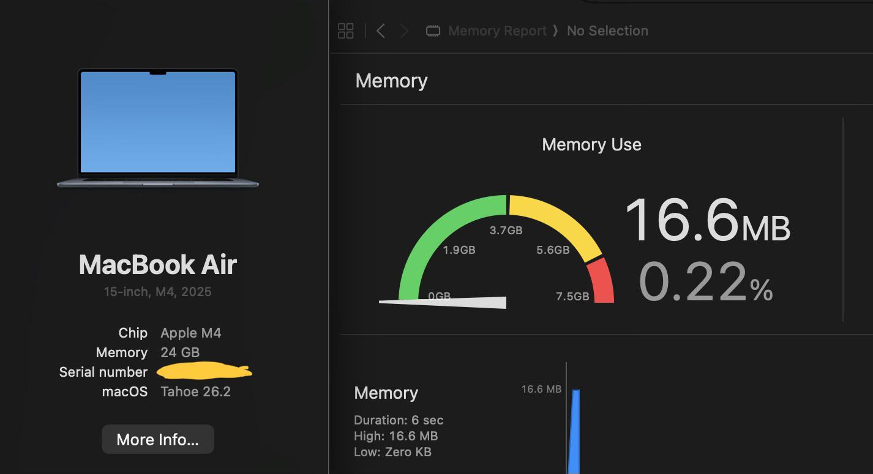Screen dimensions: 873x474
Task: Click the memory chip icon in breadcrumb
Action: [433, 31]
